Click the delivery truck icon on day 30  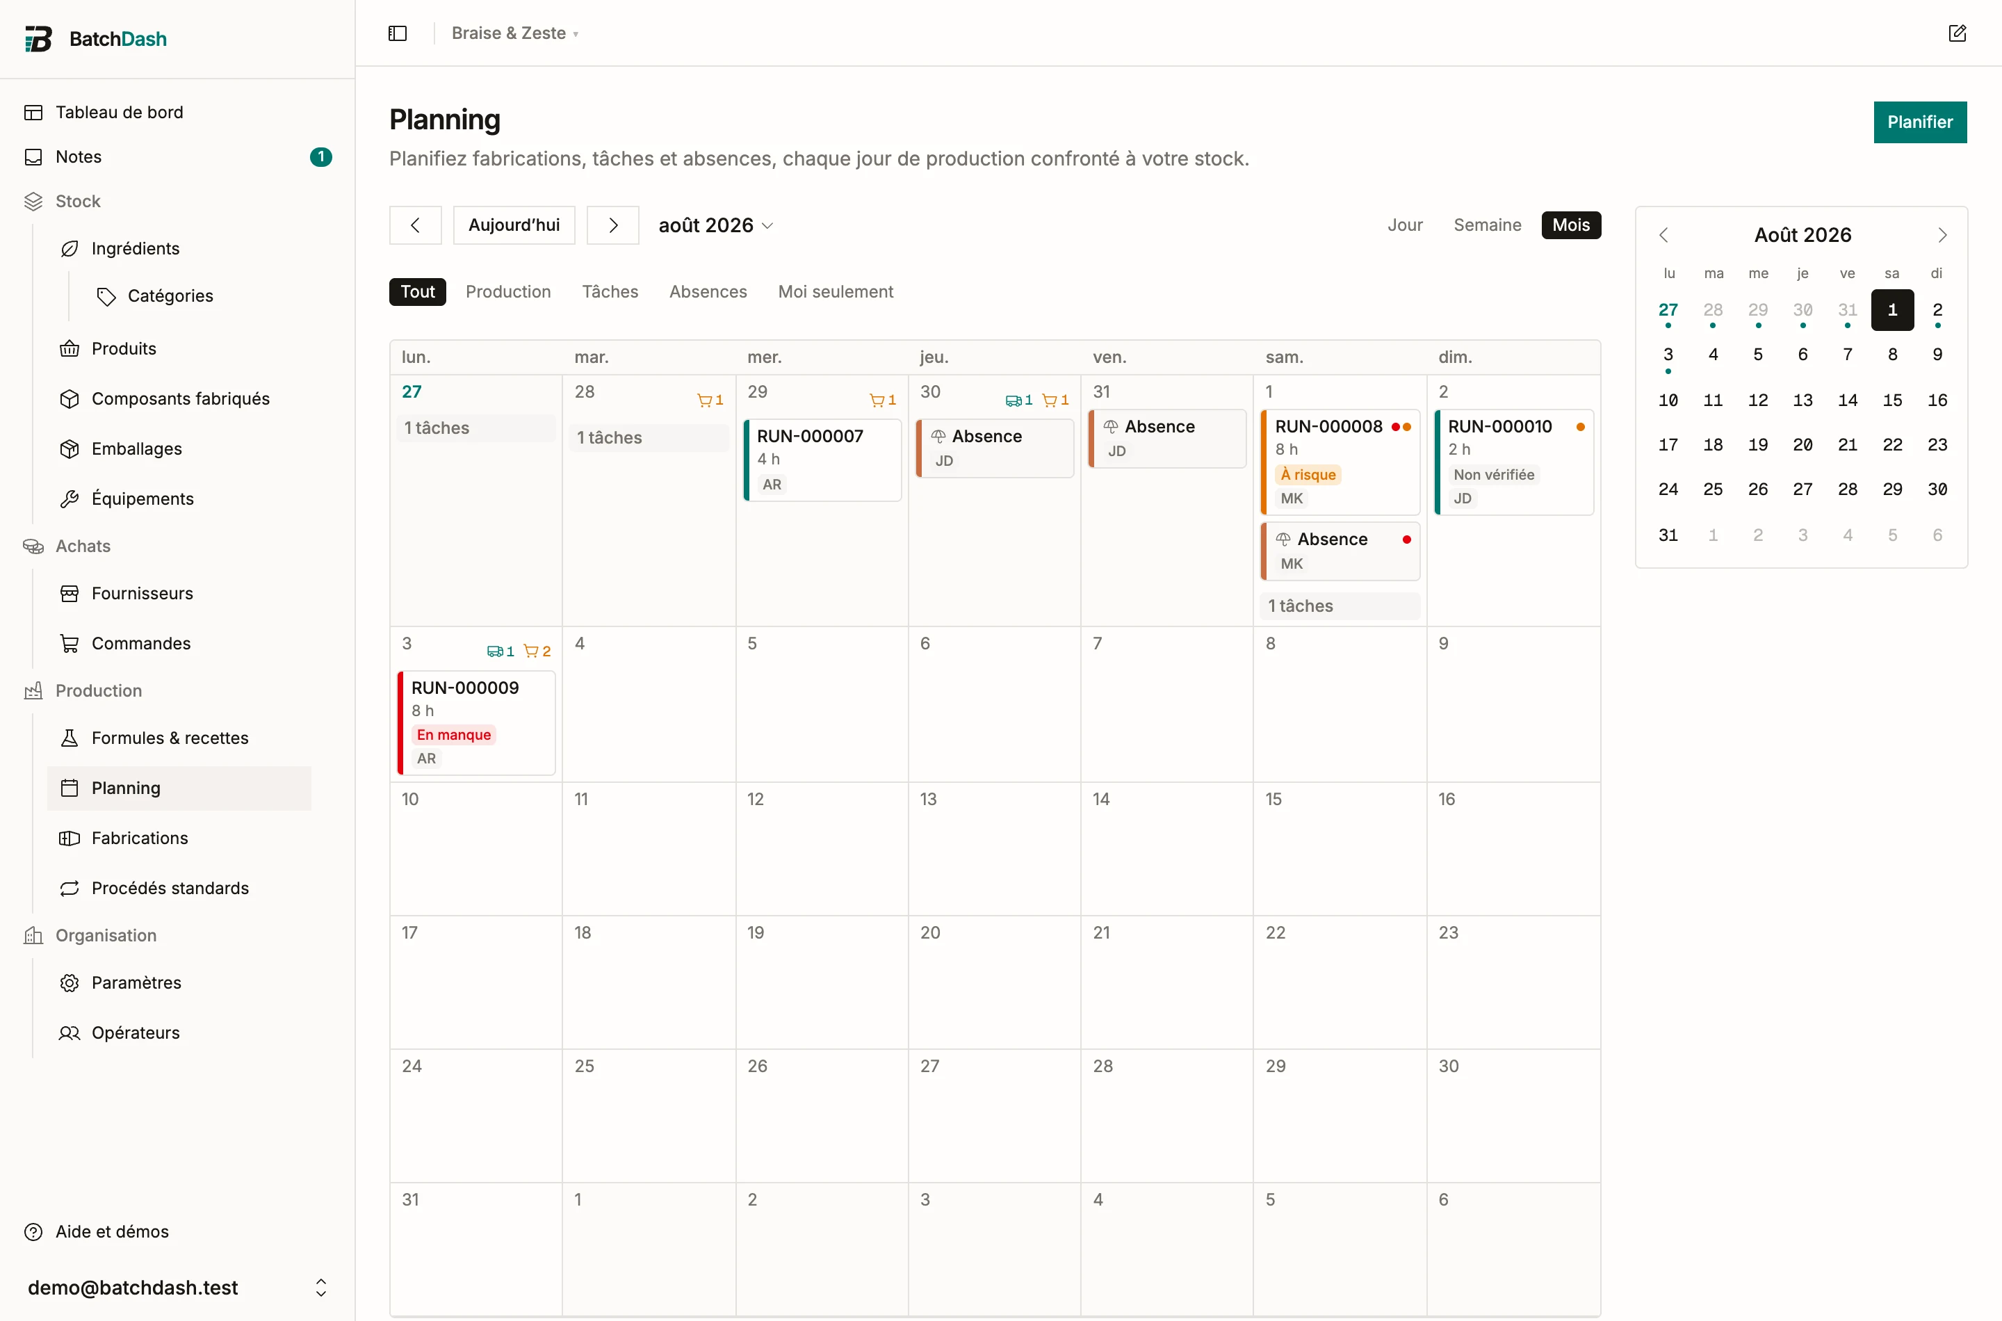click(x=1014, y=401)
